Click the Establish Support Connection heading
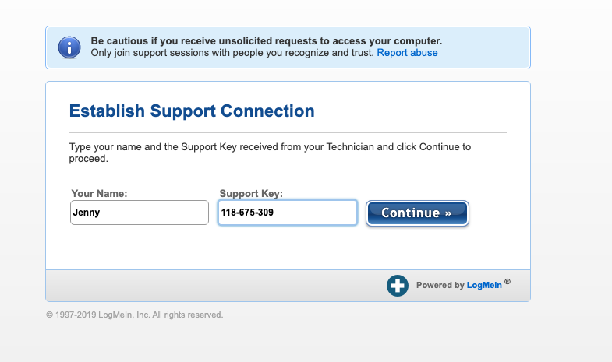The width and height of the screenshot is (612, 362). (x=192, y=111)
